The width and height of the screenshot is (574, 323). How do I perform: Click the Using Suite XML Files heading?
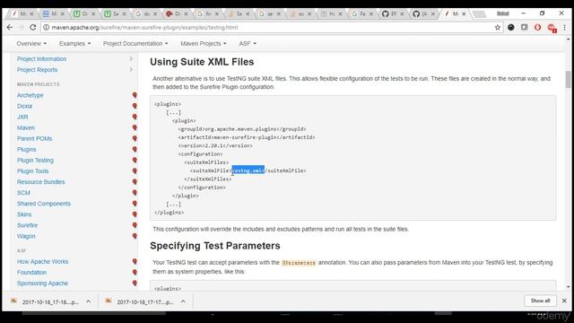click(x=202, y=62)
